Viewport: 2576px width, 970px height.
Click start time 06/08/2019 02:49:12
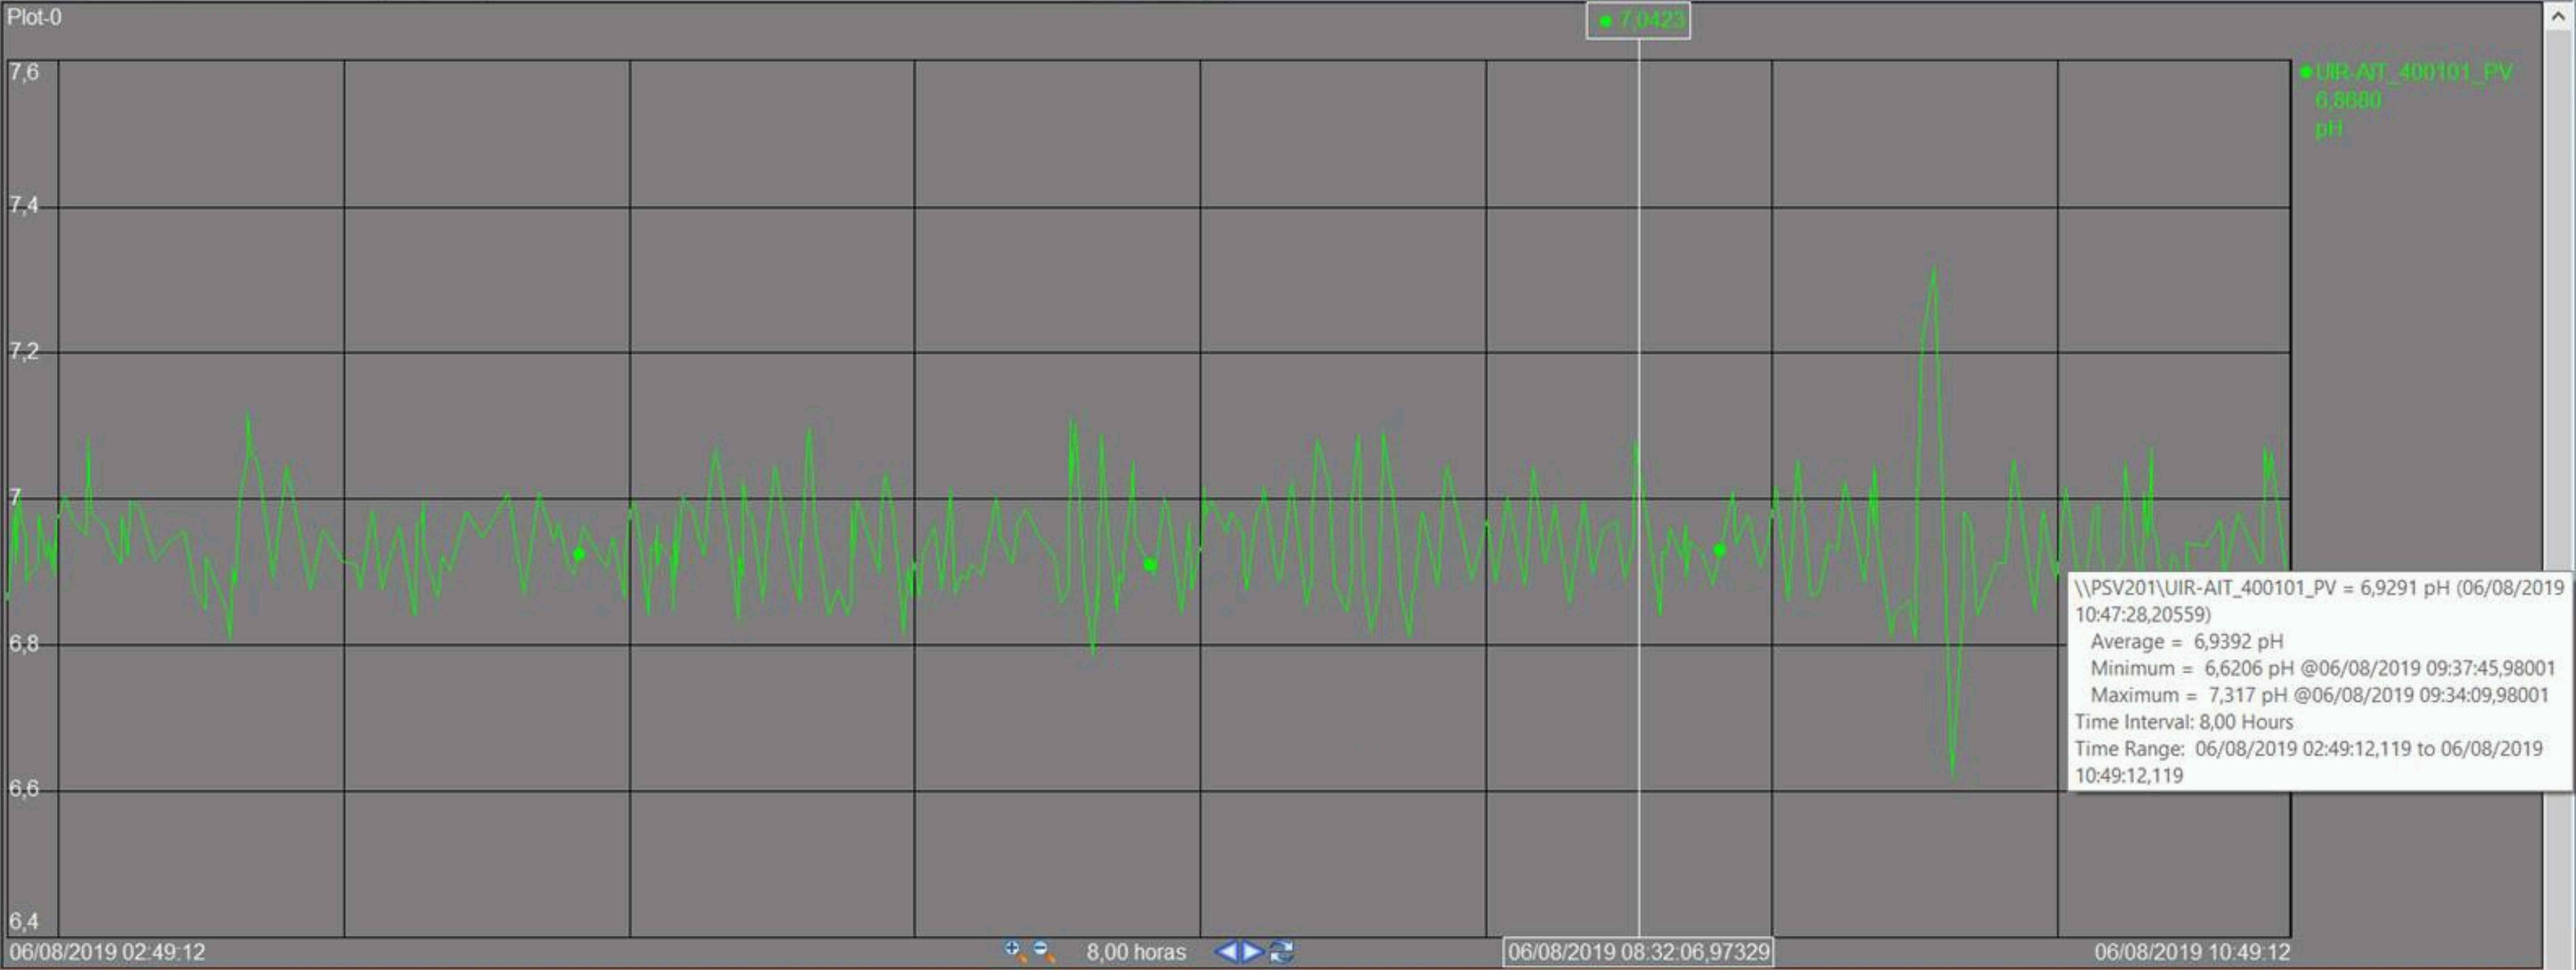point(107,952)
